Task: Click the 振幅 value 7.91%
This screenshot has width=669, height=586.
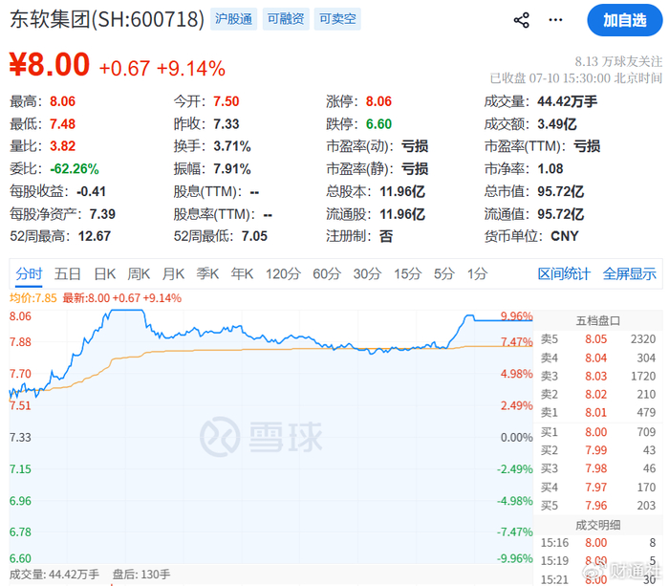Action: point(231,169)
